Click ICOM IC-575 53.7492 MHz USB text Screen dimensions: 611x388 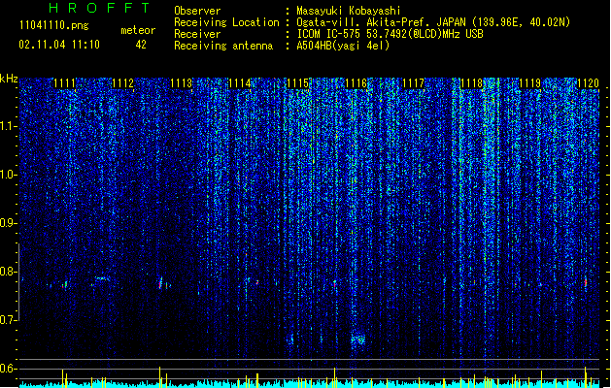click(390, 34)
